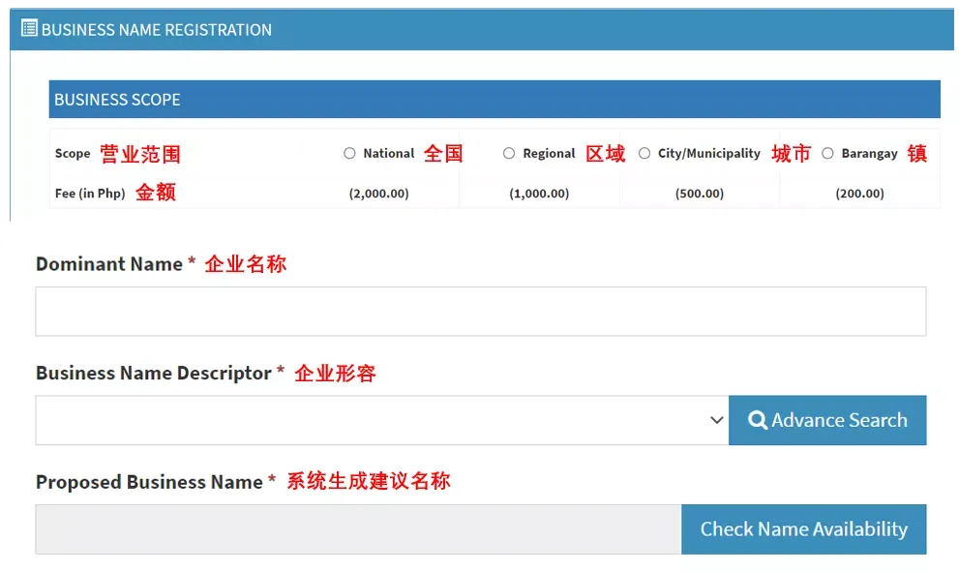Viewport: 959px width, 572px height.
Task: Click the 500.00 fee under City/Municipality
Action: coord(700,194)
